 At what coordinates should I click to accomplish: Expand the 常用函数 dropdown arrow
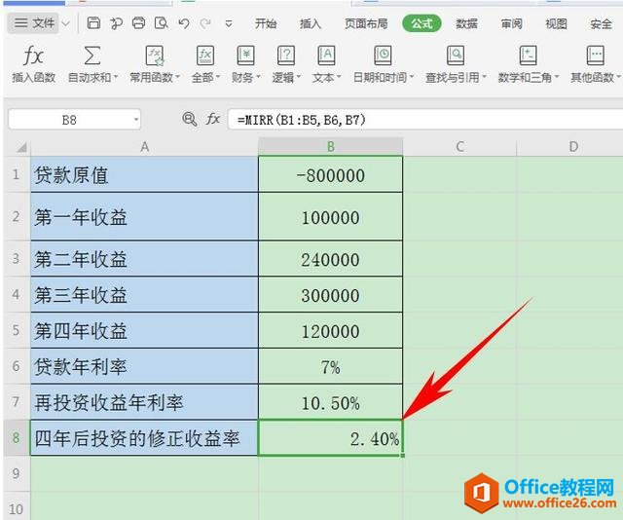[177, 77]
